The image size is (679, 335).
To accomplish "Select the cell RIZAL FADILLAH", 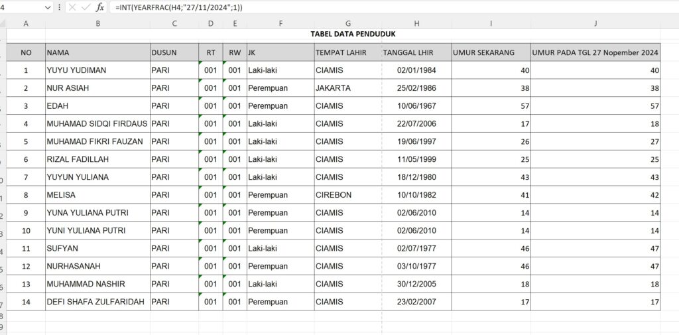I will 98,159.
